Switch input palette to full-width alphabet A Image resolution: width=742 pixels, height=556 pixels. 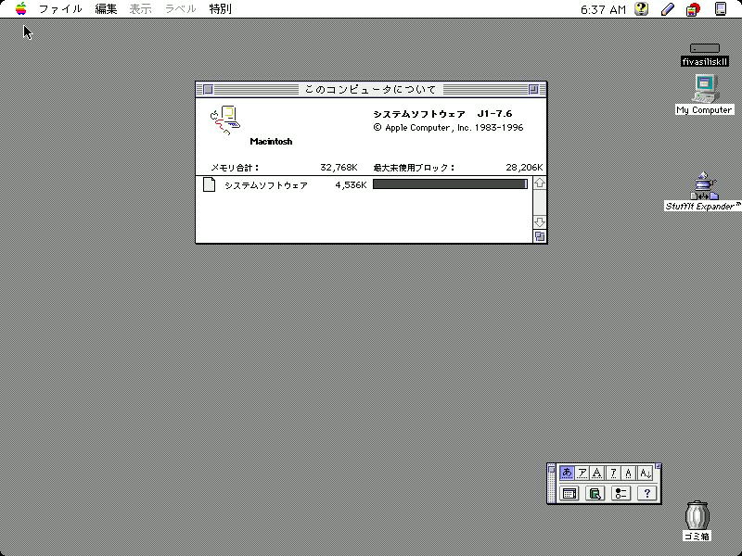click(x=597, y=473)
